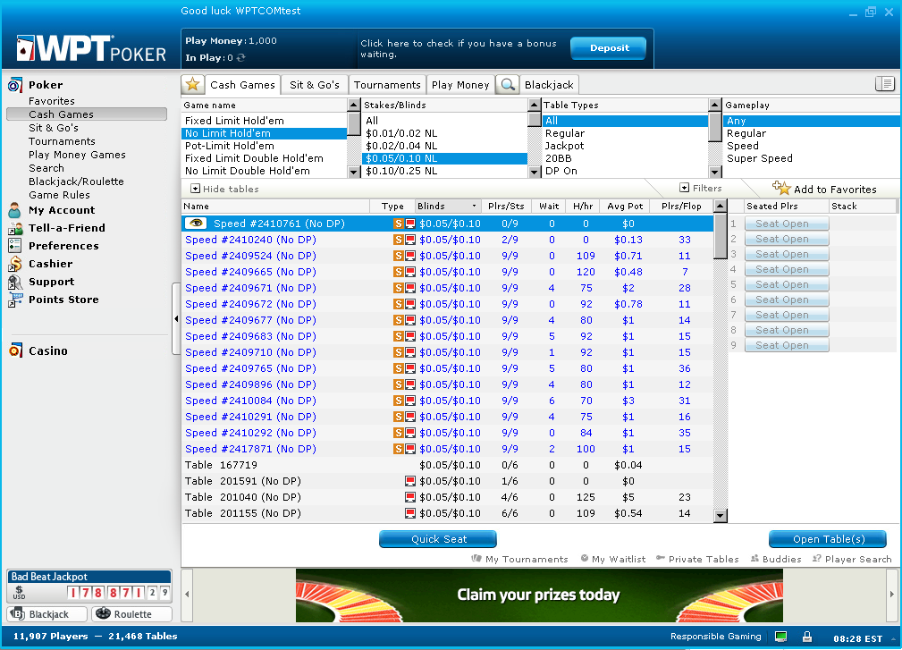This screenshot has width=902, height=650.
Task: Click the banner's left arrow
Action: point(186,595)
